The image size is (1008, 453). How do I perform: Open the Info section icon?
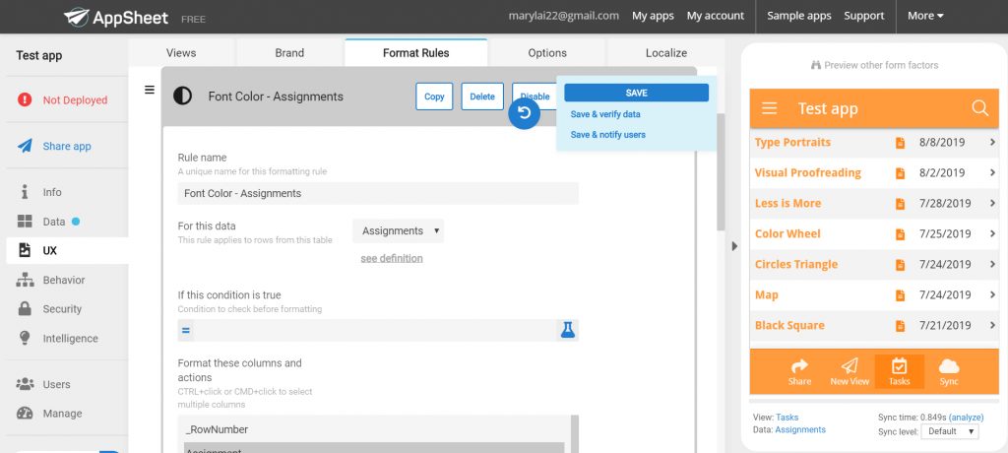25,192
